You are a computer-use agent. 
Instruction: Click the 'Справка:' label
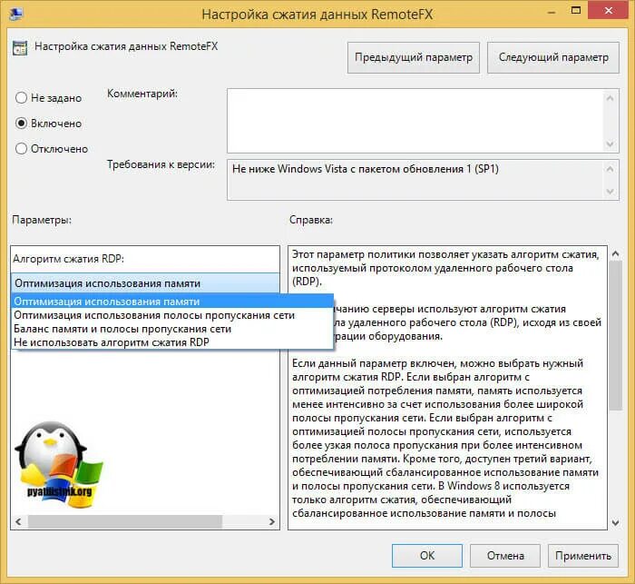click(x=311, y=220)
